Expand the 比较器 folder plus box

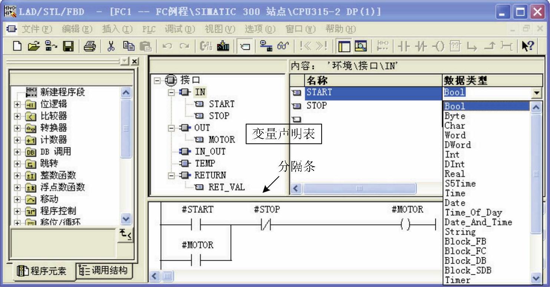[17, 116]
